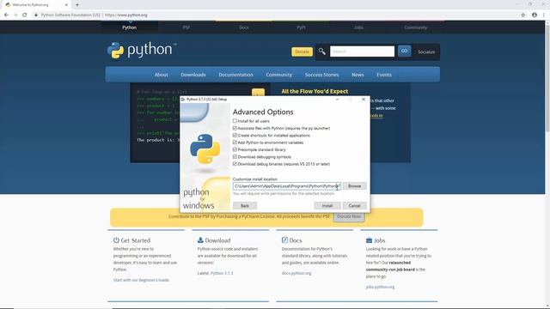The width and height of the screenshot is (550, 309).
Task: Open the jobs.python.org link
Action: point(380,287)
